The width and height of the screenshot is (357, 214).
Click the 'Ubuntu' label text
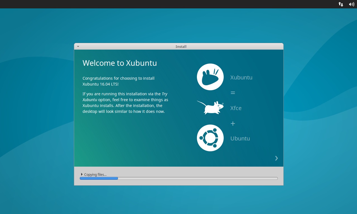(240, 138)
